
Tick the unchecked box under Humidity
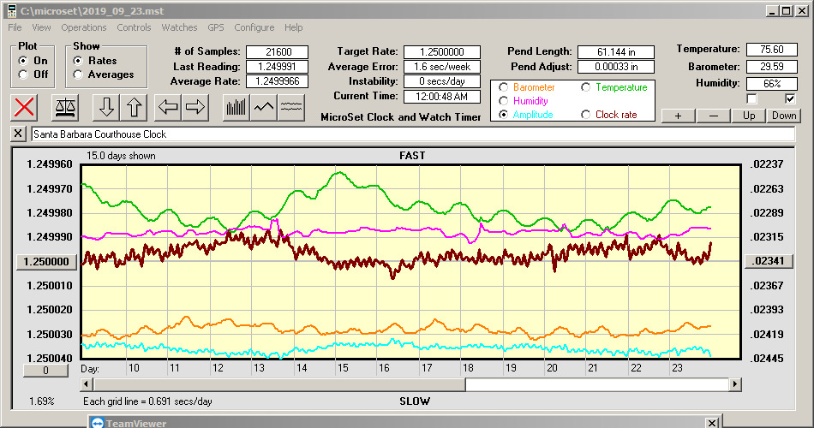point(751,98)
